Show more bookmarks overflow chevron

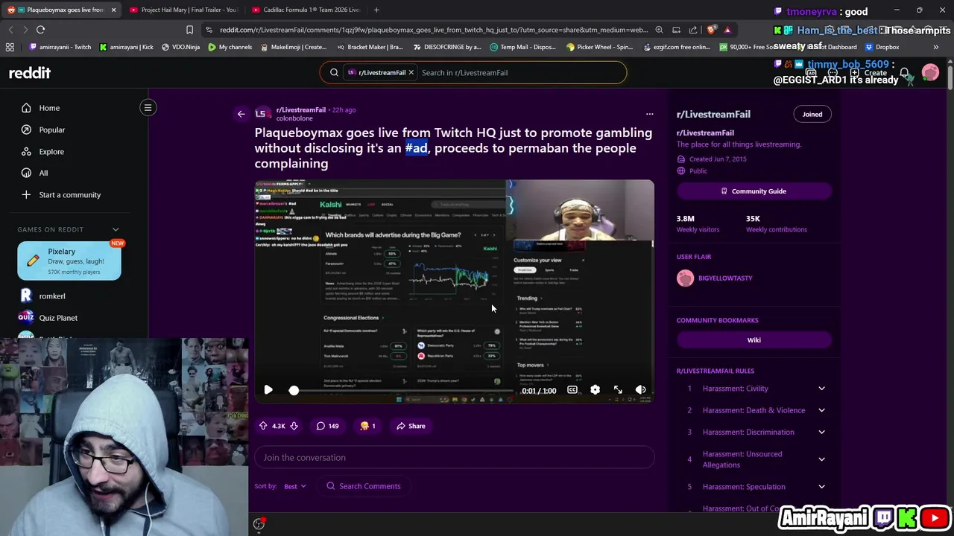click(x=935, y=47)
